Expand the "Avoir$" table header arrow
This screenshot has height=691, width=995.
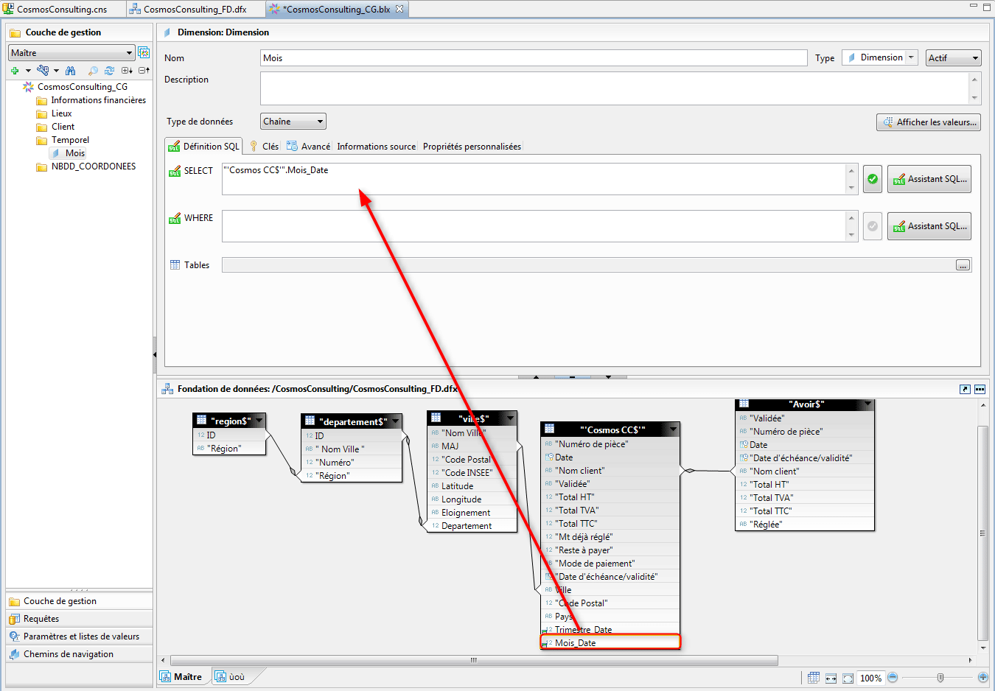pos(867,404)
